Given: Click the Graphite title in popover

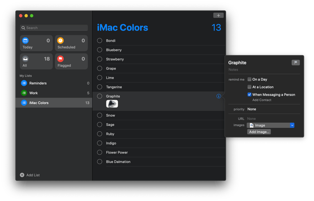Looking at the screenshot, I should (237, 63).
